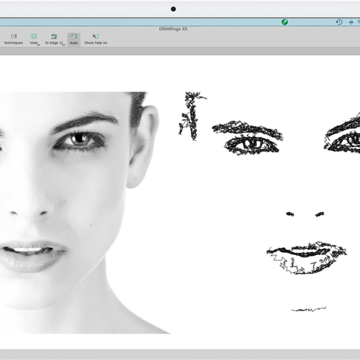The width and height of the screenshot is (360, 360).
Task: Select the Auto stitch icon
Action: coord(73,36)
